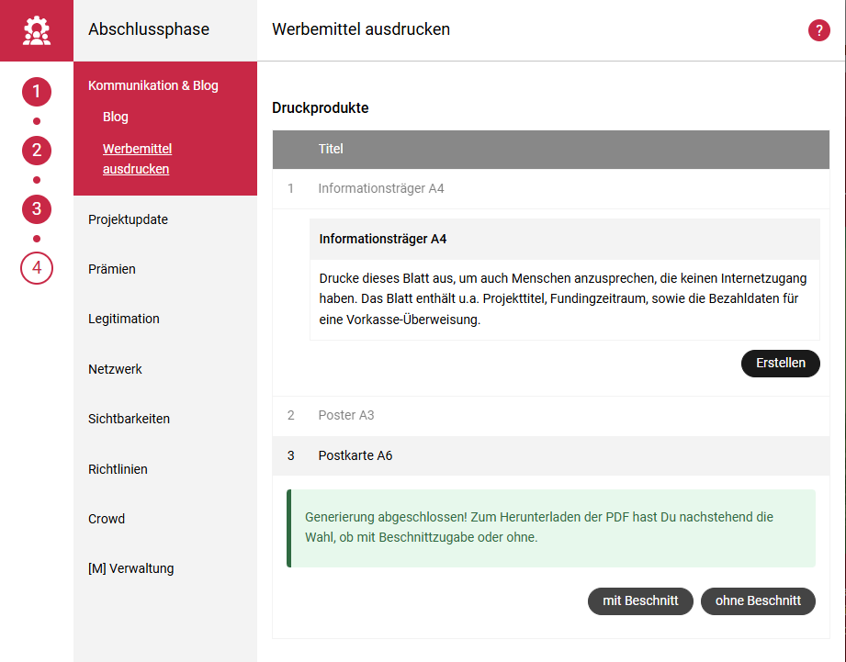
Task: Download the PDF mit Beschnitt
Action: [x=640, y=601]
